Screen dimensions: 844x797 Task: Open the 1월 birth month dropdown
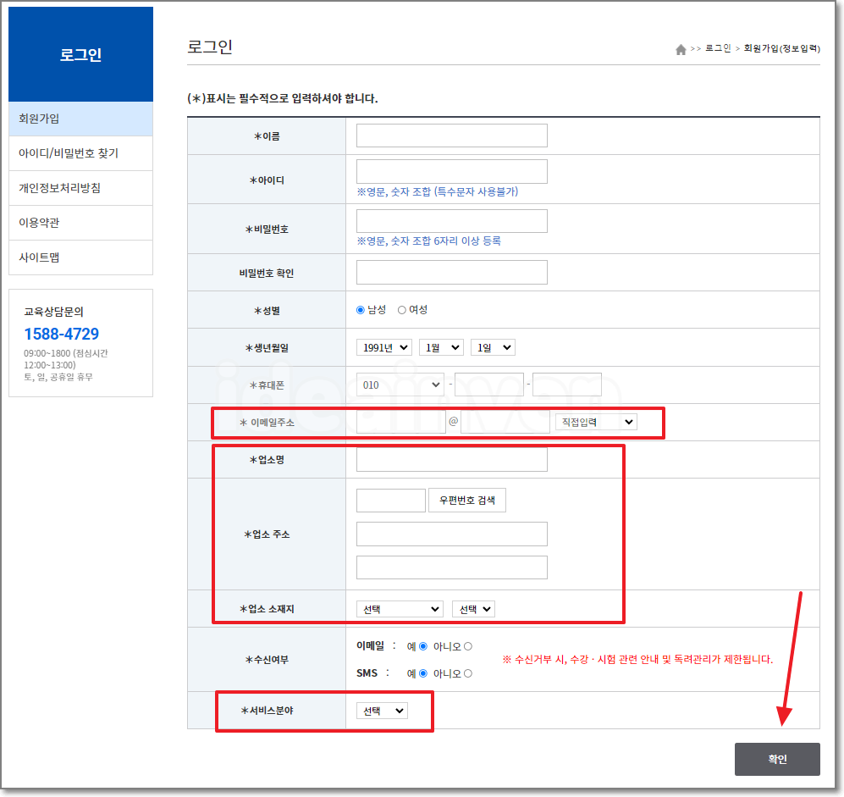[x=440, y=347]
